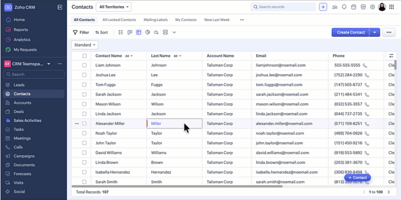Click the Create Contact button

[x=350, y=32]
